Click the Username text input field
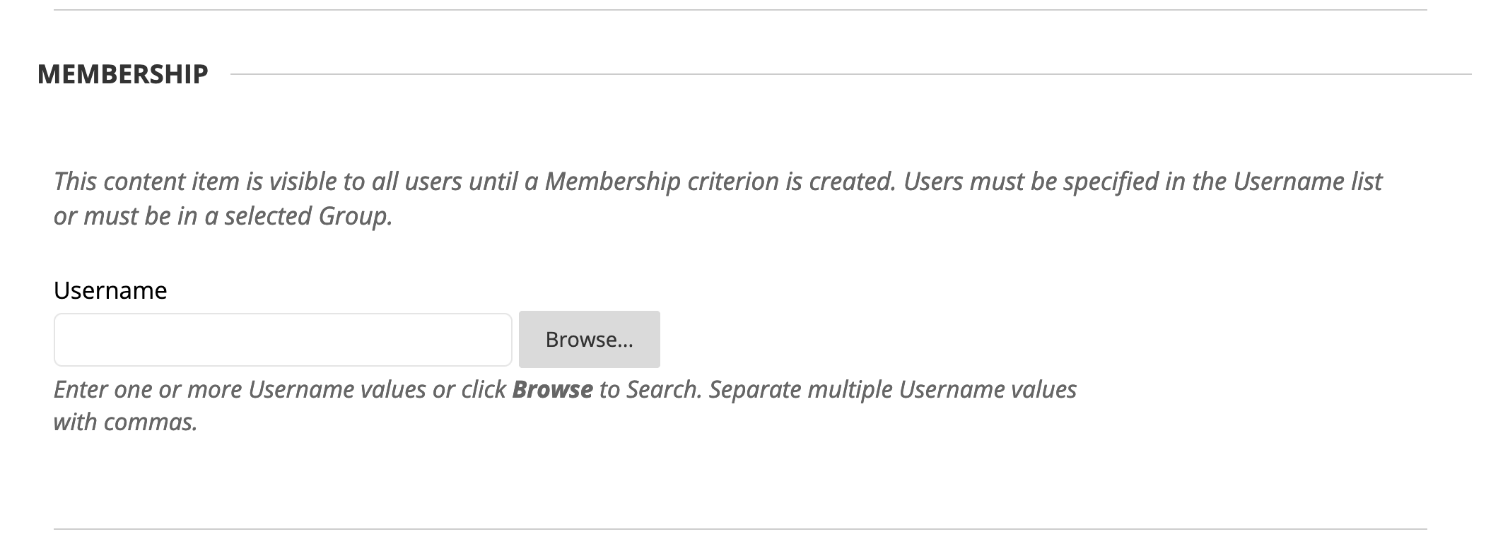The width and height of the screenshot is (1486, 551). click(x=283, y=340)
